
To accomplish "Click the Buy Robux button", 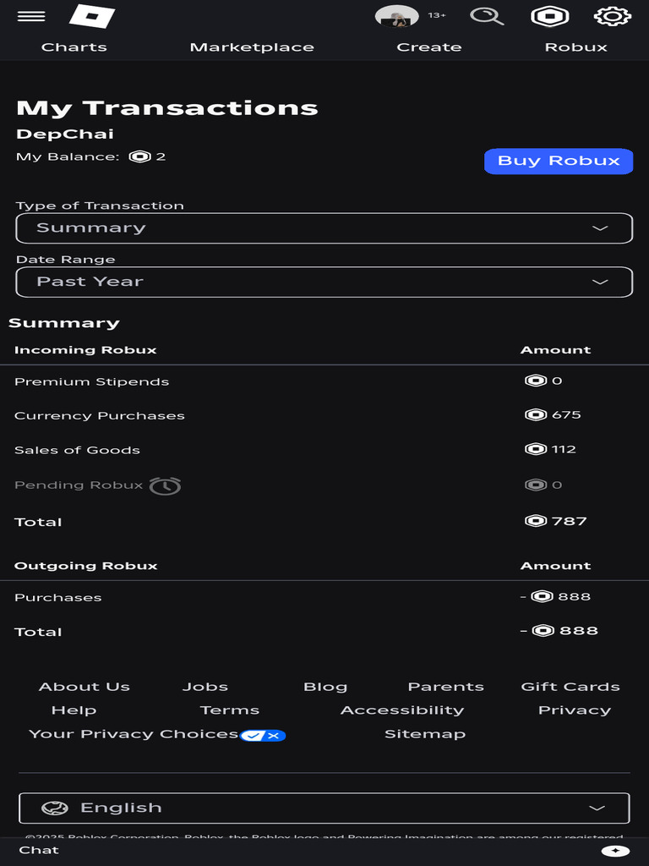I will point(559,161).
